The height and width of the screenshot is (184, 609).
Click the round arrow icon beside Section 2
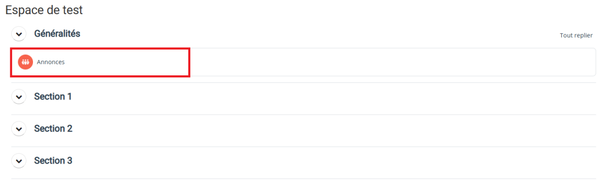[19, 129]
